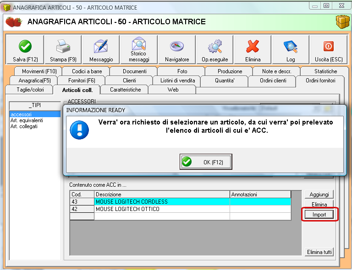Viewport: 352px width, 270px height.
Task: Switch to the Foto tab
Action: [x=182, y=71]
